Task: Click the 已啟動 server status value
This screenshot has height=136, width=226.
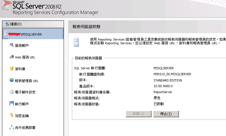Action: tap(159, 104)
